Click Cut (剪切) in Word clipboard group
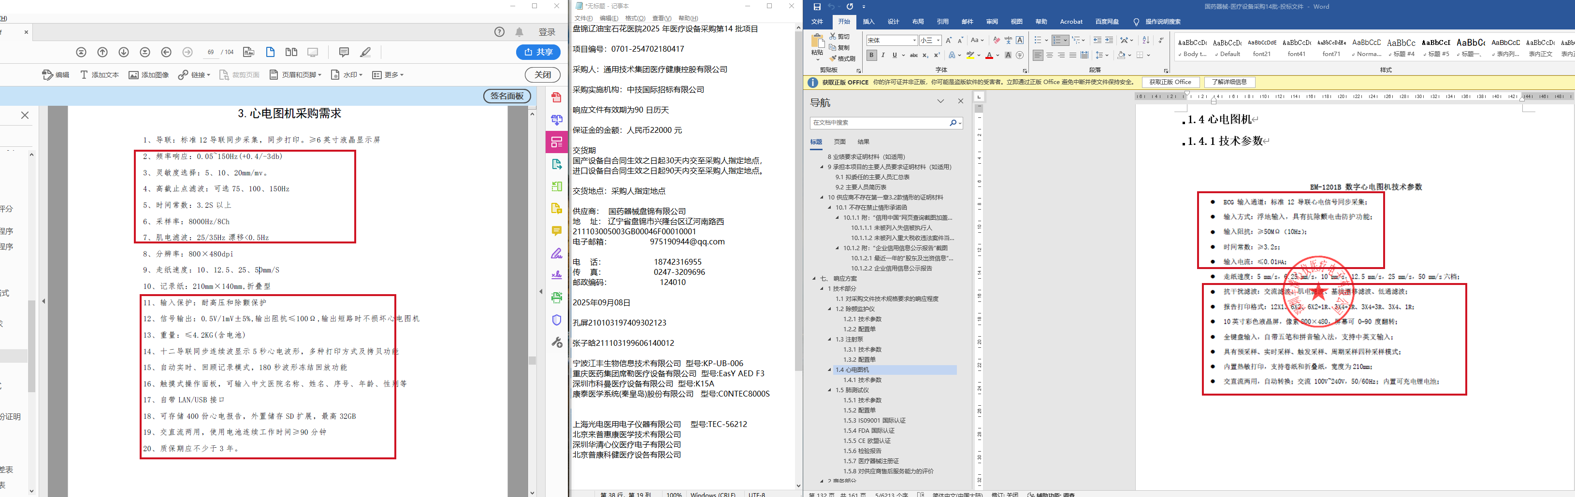Image resolution: width=1575 pixels, height=497 pixels. [x=839, y=37]
